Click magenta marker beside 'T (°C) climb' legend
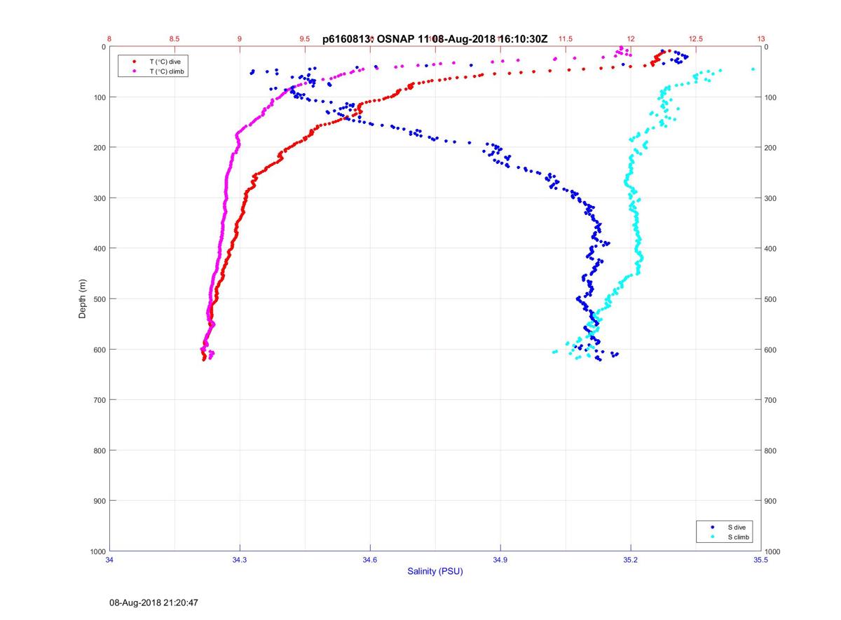This screenshot has width=841, height=620. [134, 71]
